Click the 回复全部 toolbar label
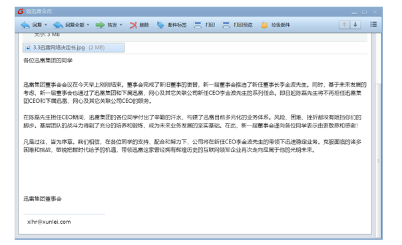This screenshot has height=245, width=402. click(75, 25)
